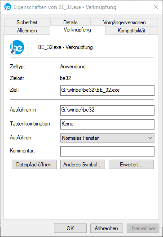Viewport: 163px width, 237px height.
Task: Click the Erweitert button
Action: click(x=131, y=165)
